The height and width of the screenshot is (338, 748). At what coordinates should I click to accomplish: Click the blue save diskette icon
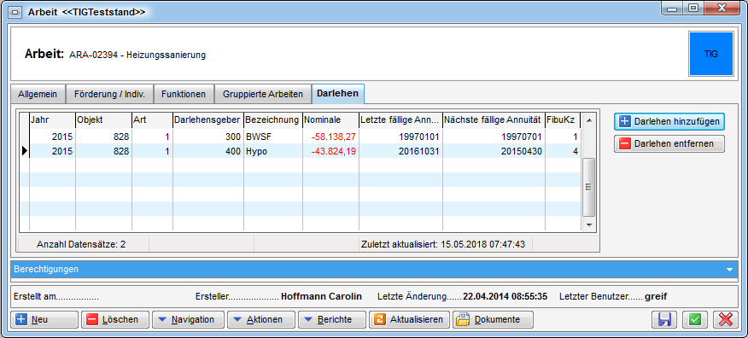click(x=664, y=319)
